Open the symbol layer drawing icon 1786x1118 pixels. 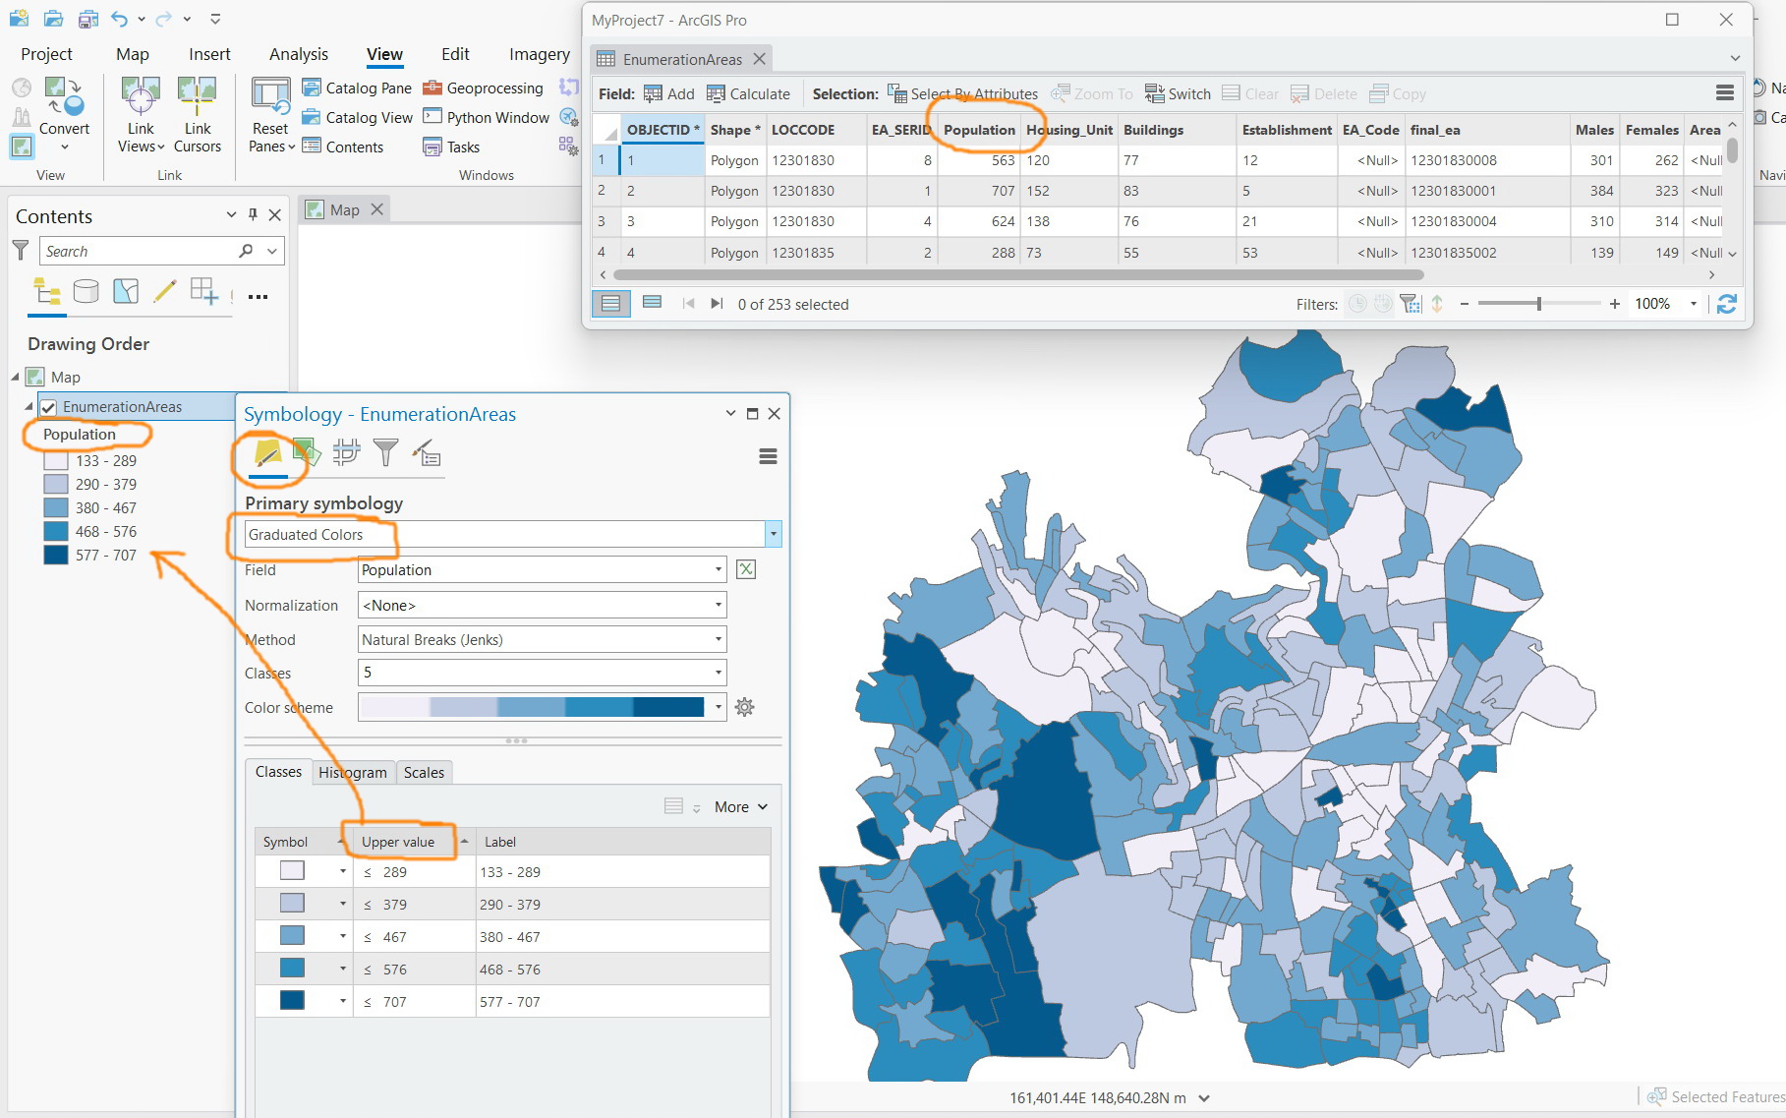[346, 452]
